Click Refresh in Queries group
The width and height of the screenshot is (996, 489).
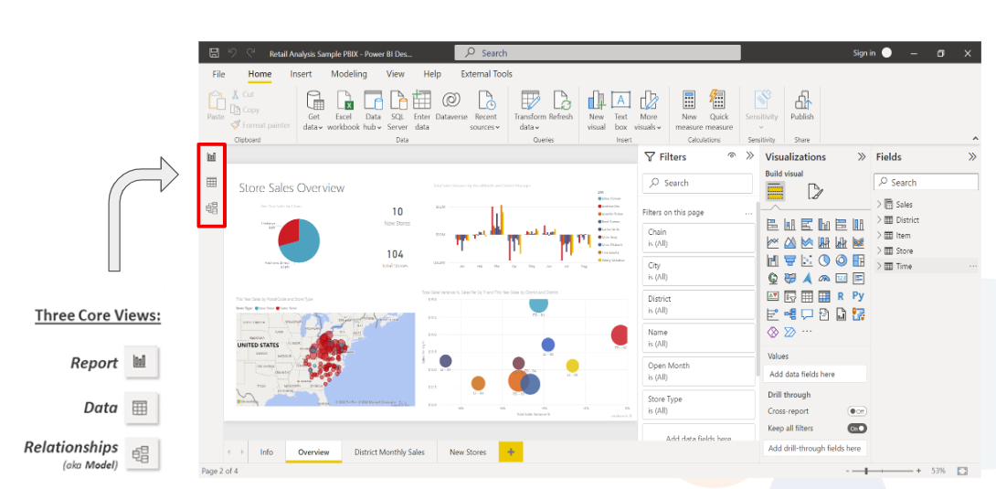561,106
